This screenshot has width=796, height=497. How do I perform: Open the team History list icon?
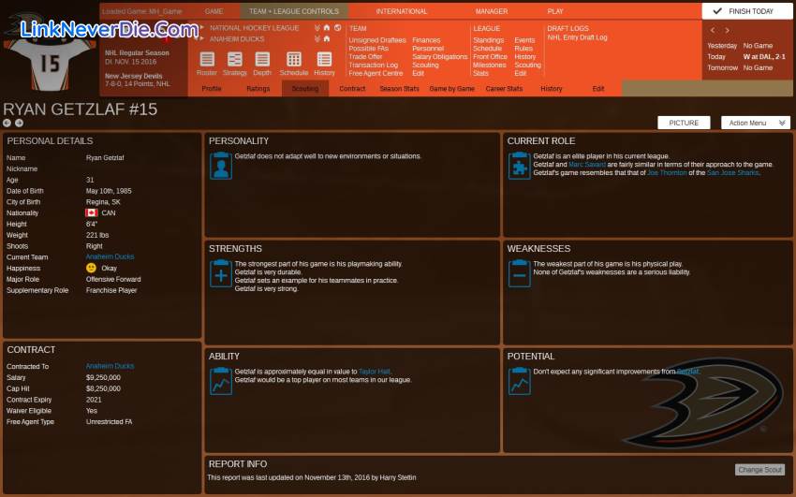(324, 60)
